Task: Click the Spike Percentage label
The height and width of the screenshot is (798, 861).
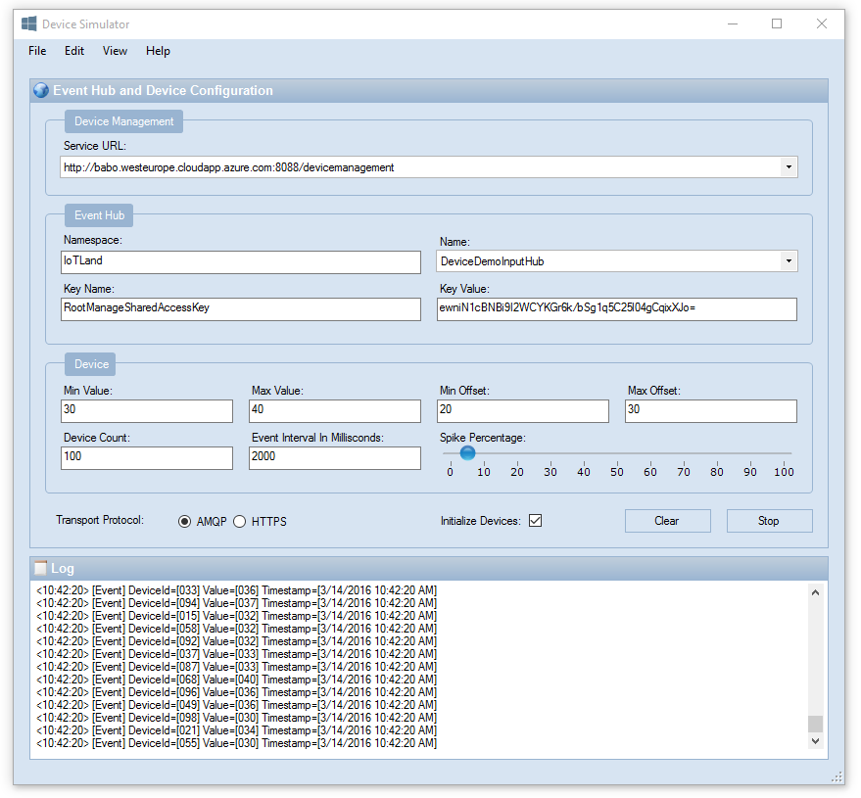Action: [483, 438]
